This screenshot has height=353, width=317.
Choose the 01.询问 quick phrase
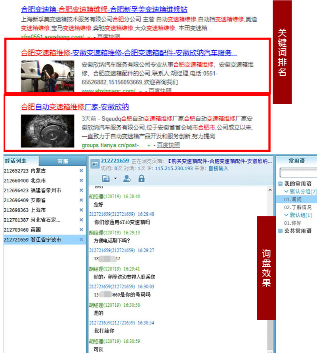292,199
